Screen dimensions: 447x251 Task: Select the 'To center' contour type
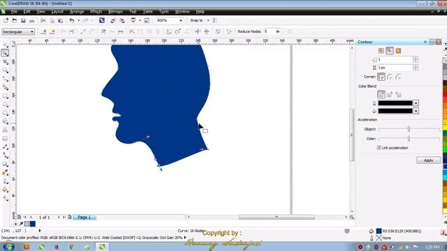point(381,51)
